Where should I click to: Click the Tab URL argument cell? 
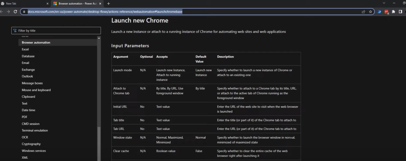[119, 129]
